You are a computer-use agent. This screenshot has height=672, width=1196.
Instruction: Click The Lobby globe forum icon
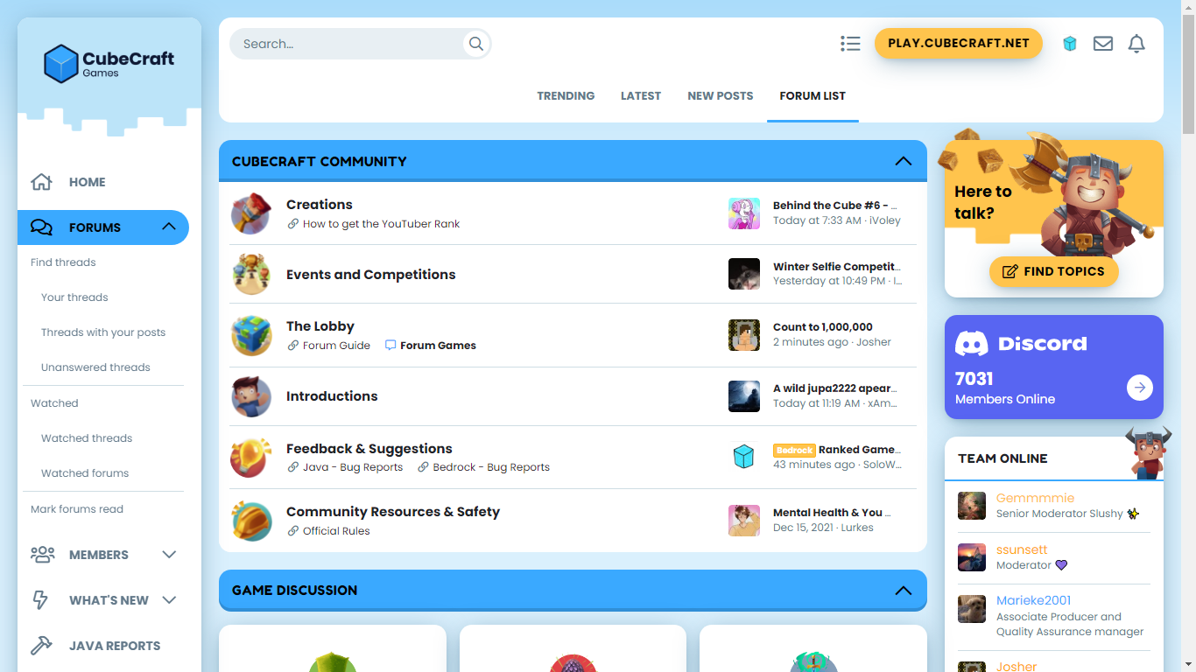click(x=251, y=335)
